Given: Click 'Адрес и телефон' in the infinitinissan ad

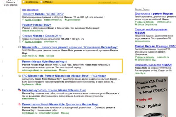Looking at the screenshot, I should [x=146, y=22].
